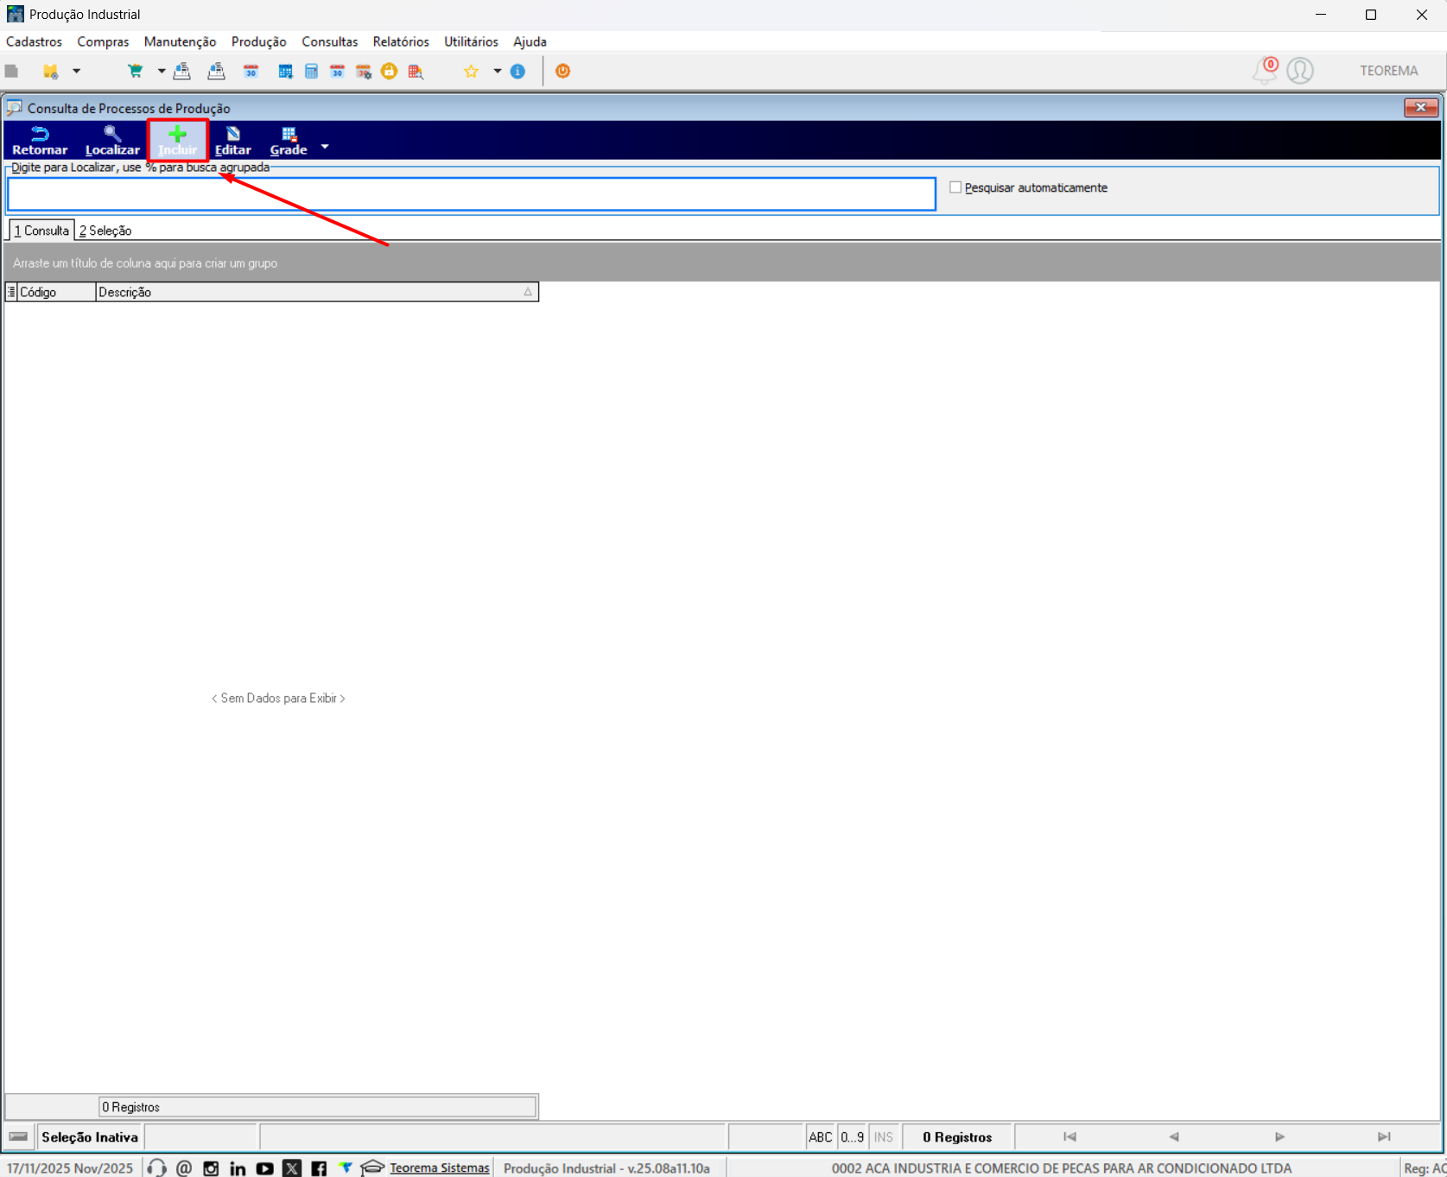Click the Retornar toolbar button
Image resolution: width=1447 pixels, height=1177 pixels.
coord(40,141)
